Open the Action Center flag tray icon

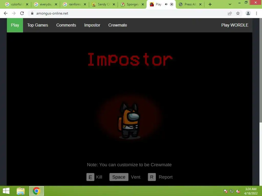point(226,191)
